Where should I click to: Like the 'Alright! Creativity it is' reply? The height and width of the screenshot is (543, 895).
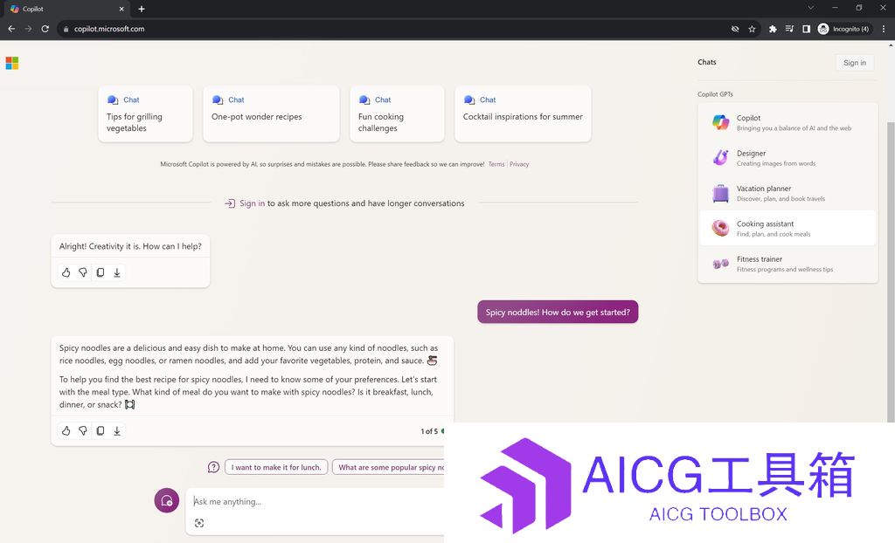point(66,272)
